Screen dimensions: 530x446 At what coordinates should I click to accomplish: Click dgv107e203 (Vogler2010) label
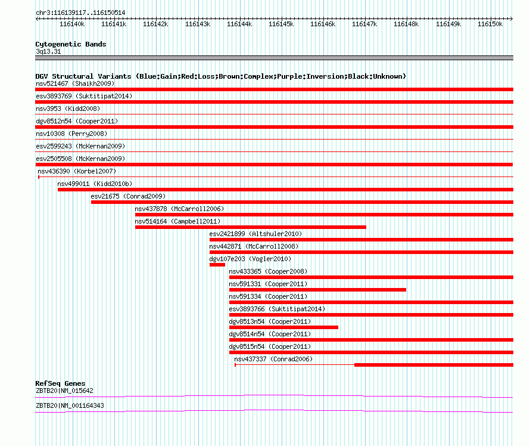[250, 259]
